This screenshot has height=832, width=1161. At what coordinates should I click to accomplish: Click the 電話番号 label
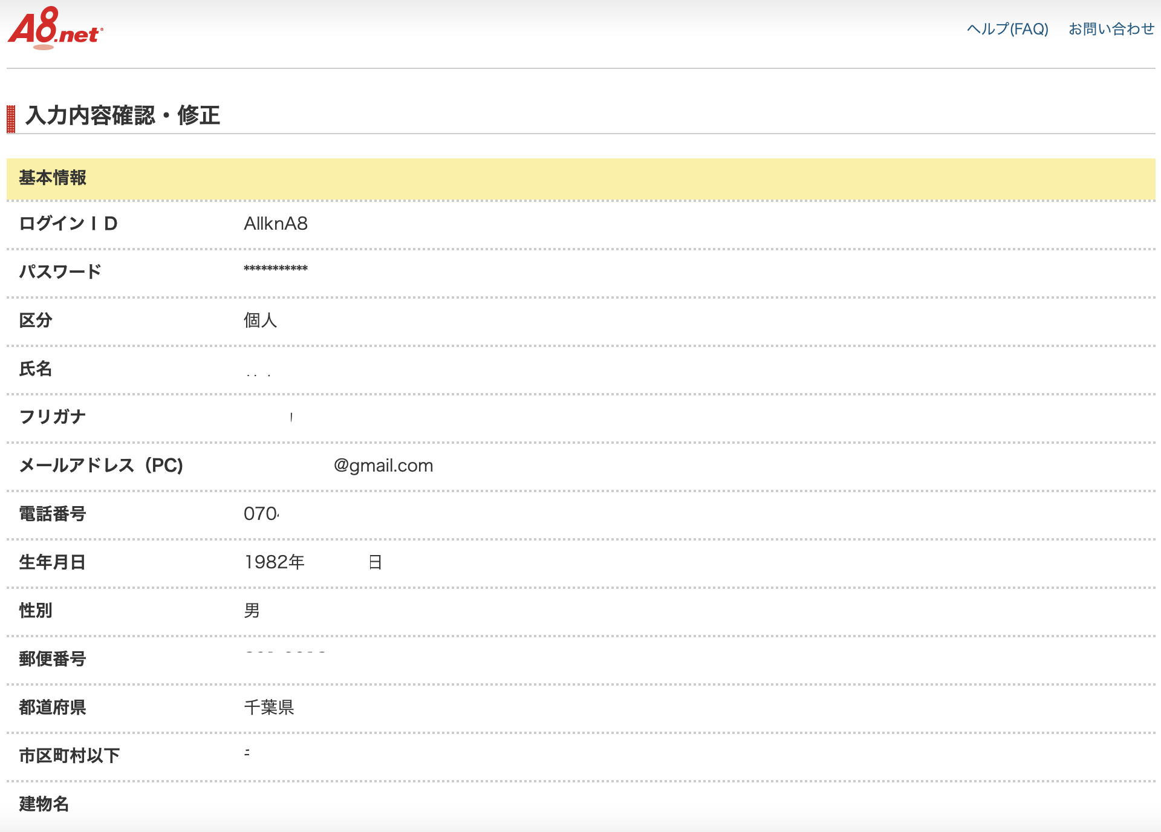click(53, 513)
